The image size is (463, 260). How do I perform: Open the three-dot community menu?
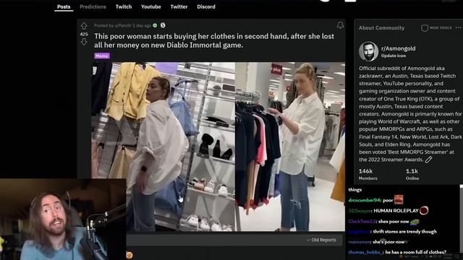(458, 27)
